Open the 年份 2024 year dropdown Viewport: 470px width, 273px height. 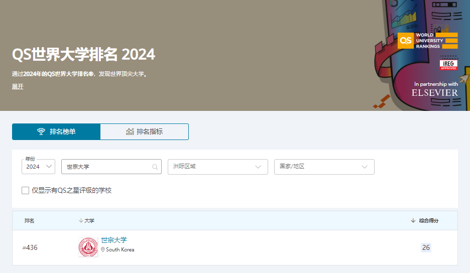click(x=38, y=167)
